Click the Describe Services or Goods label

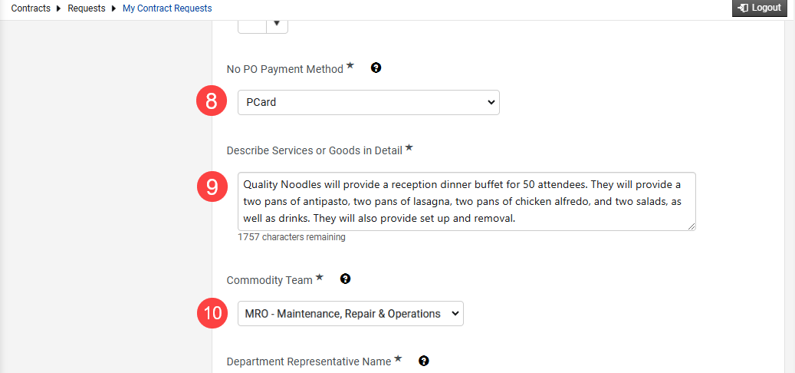click(x=314, y=150)
